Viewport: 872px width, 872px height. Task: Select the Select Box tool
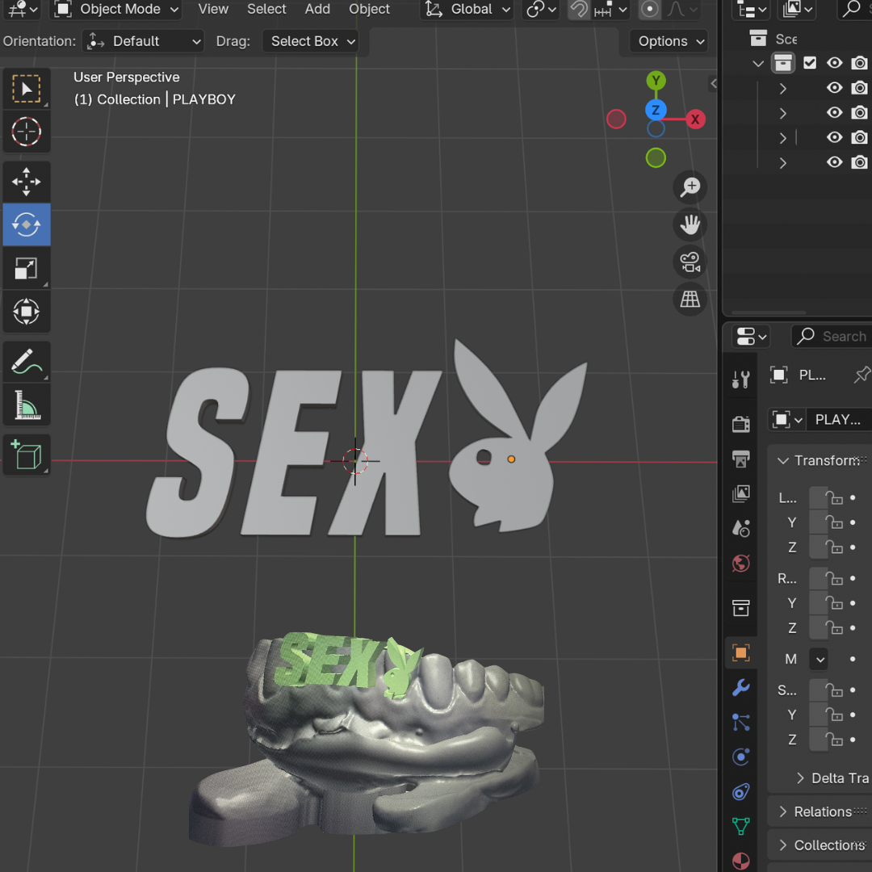(x=26, y=89)
